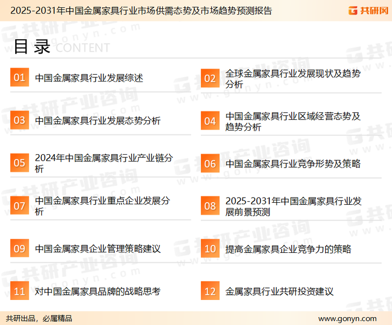The width and height of the screenshot is (392, 325).
Task: Click the www.gonyn.com footer link
Action: [348, 319]
